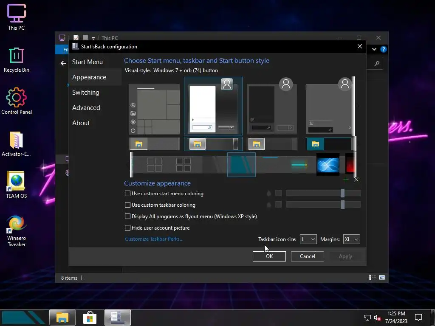Tick Display All programs as flyout menu

click(x=127, y=216)
